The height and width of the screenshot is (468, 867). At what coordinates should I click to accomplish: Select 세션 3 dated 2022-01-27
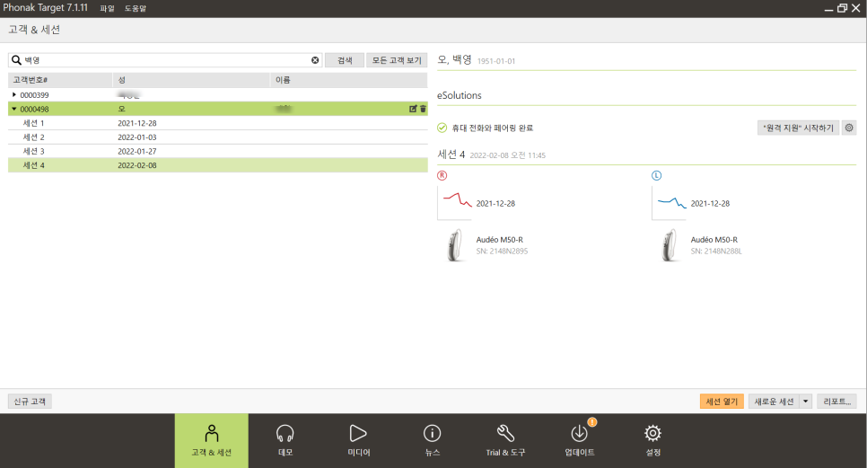tap(218, 151)
